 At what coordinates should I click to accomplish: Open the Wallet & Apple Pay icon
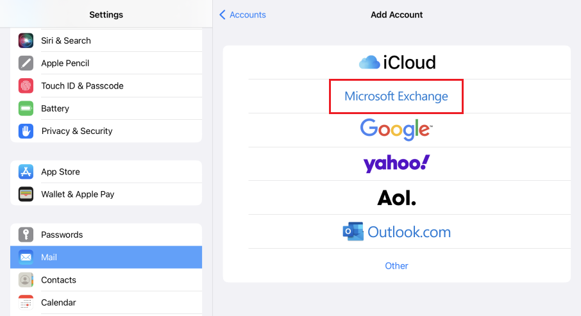tap(26, 194)
